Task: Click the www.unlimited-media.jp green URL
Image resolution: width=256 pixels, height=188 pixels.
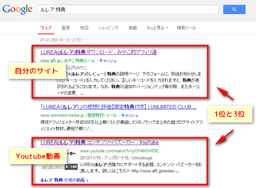Action: click(x=62, y=116)
